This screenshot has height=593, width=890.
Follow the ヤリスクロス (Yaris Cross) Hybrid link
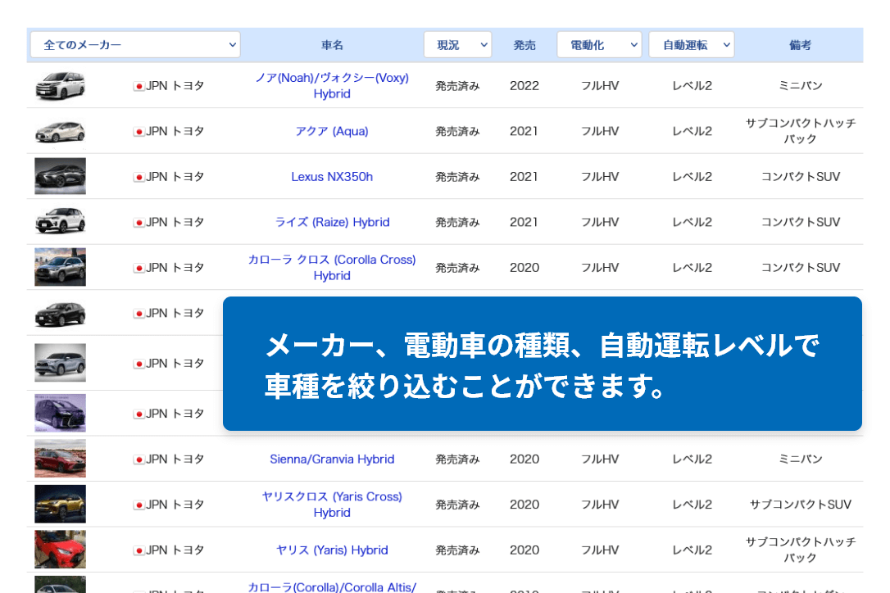332,505
